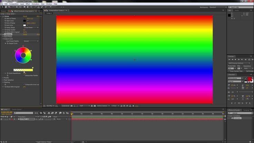Expand the Input Phase group
Screen dimensions: 254x143
[x=3, y=37]
